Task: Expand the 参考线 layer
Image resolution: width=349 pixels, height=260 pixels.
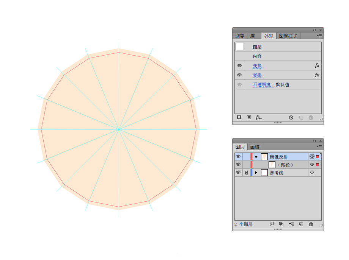Action: click(x=256, y=173)
